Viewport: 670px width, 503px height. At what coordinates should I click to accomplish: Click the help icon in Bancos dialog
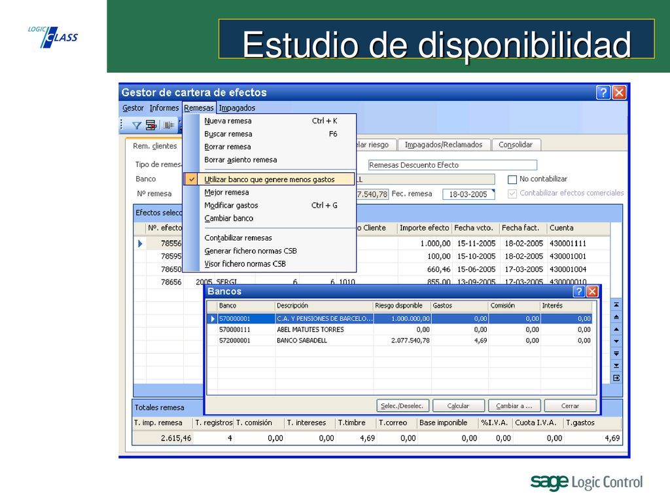578,291
